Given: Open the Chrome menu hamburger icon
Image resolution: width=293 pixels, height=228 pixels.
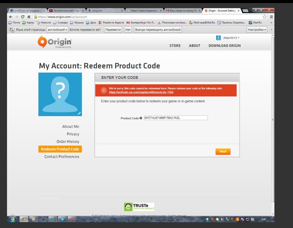Looking at the screenshot, I should 271,17.
